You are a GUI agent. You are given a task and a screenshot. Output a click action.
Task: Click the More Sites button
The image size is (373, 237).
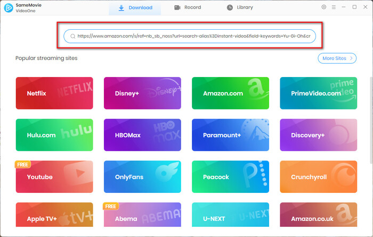337,58
